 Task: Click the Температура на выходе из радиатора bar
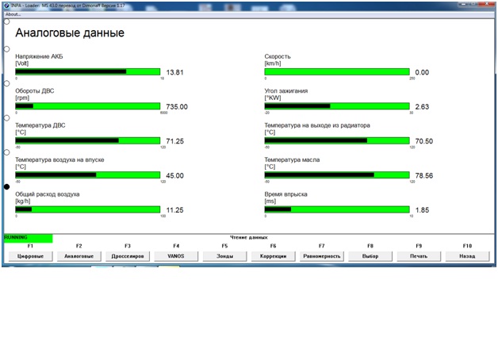[337, 140]
